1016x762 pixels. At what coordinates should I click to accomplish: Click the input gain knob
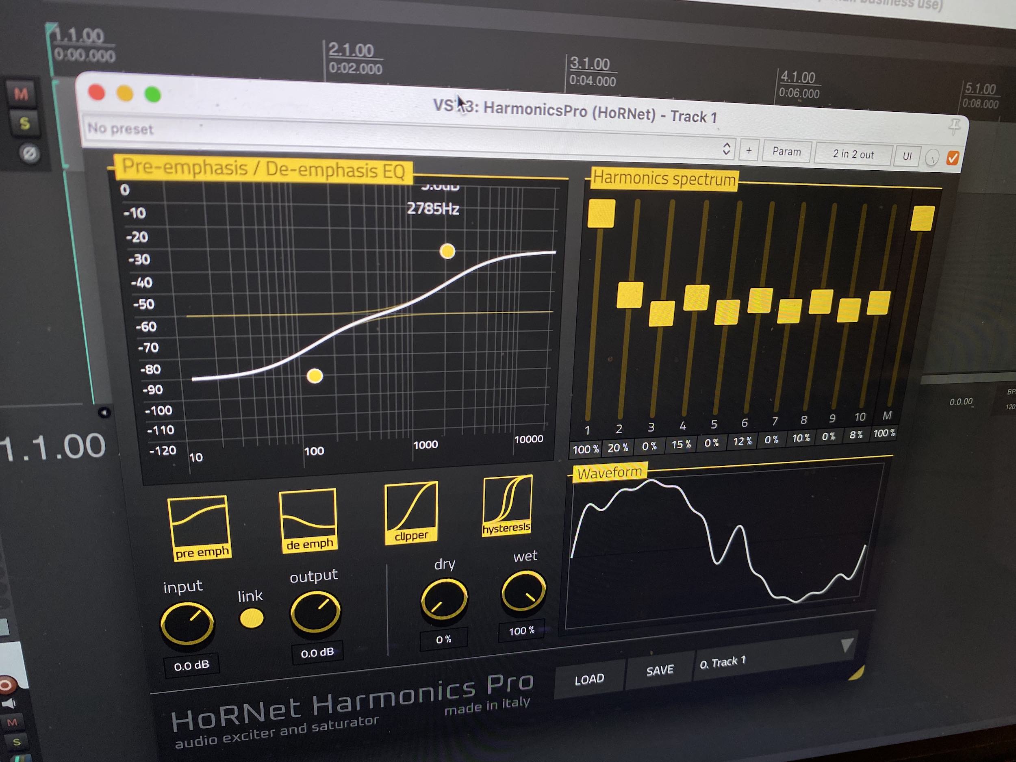(x=187, y=624)
